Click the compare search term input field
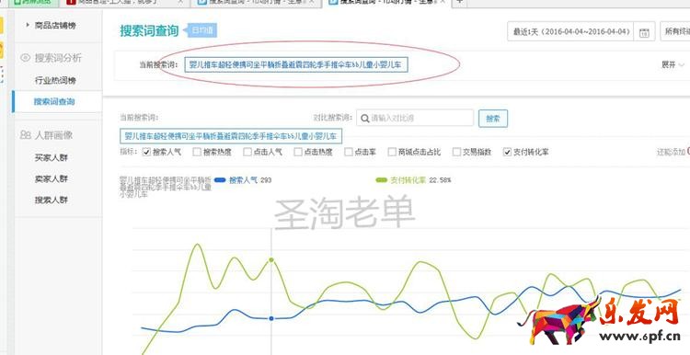 pyautogui.click(x=415, y=118)
